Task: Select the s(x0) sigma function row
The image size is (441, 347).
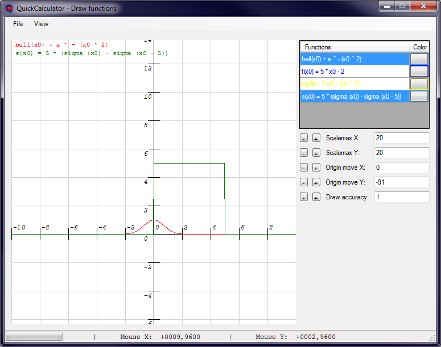Action: [x=355, y=97]
